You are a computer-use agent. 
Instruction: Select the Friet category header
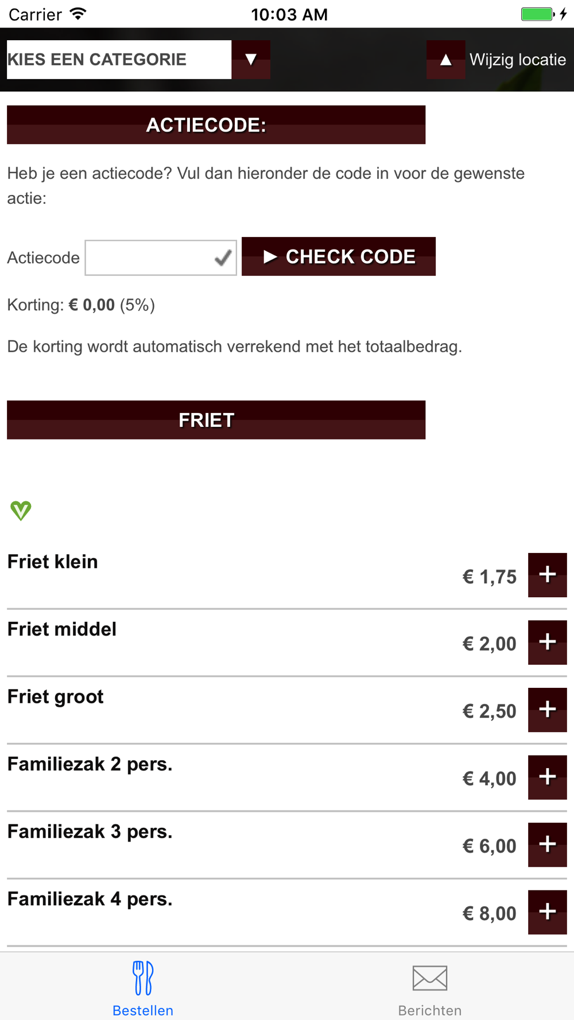(x=216, y=420)
